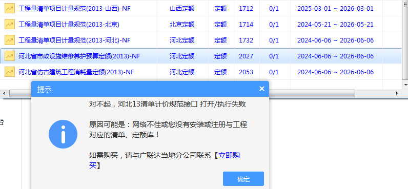This screenshot has width=408, height=189.
Task: Click the blue info icon in the 提示 dialog
Action: (x=63, y=134)
